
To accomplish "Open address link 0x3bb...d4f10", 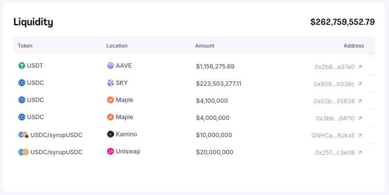I will 335,118.
